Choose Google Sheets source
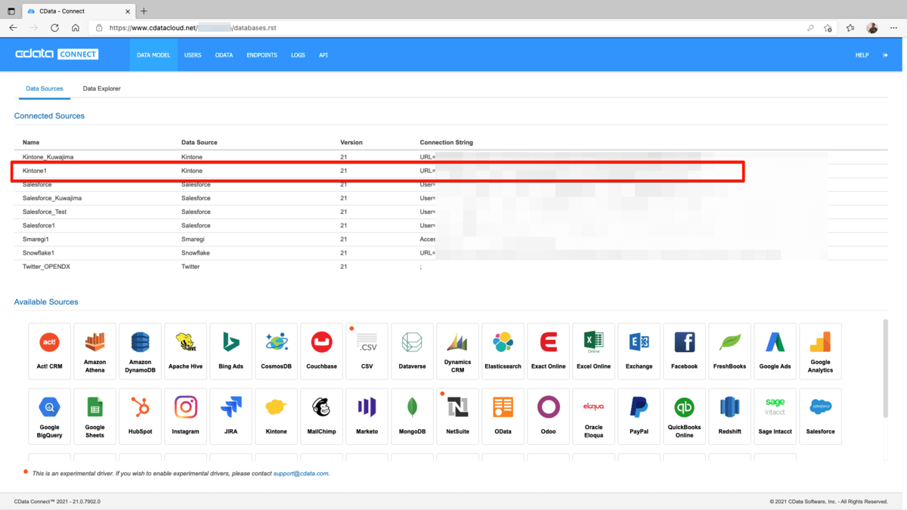 coord(94,416)
